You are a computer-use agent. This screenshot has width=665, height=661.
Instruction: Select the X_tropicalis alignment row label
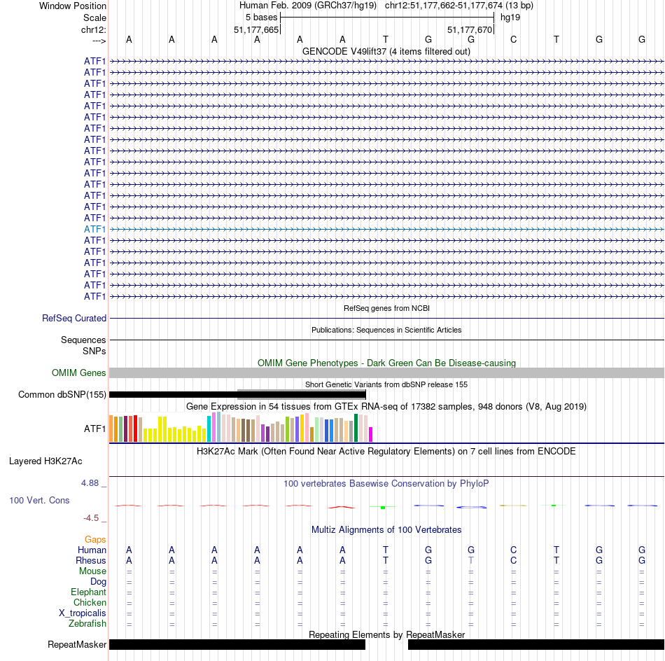(x=83, y=613)
